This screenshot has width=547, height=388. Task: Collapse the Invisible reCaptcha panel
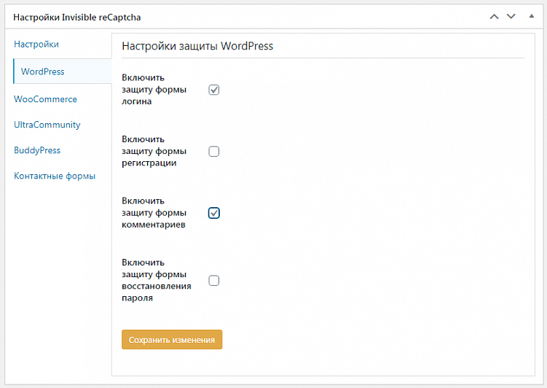[x=531, y=15]
